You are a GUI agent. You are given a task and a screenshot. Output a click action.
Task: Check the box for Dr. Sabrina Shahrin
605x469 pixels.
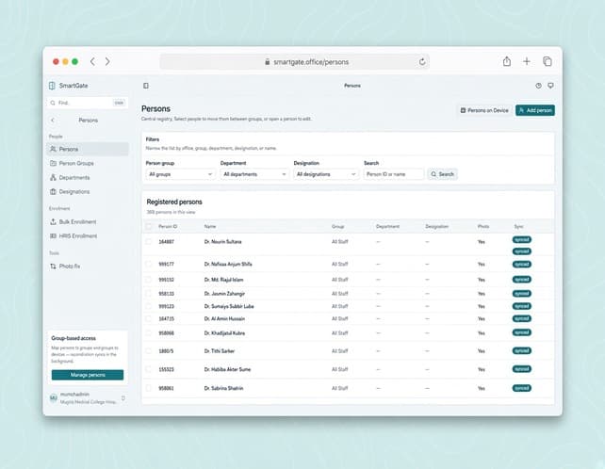[x=149, y=388]
